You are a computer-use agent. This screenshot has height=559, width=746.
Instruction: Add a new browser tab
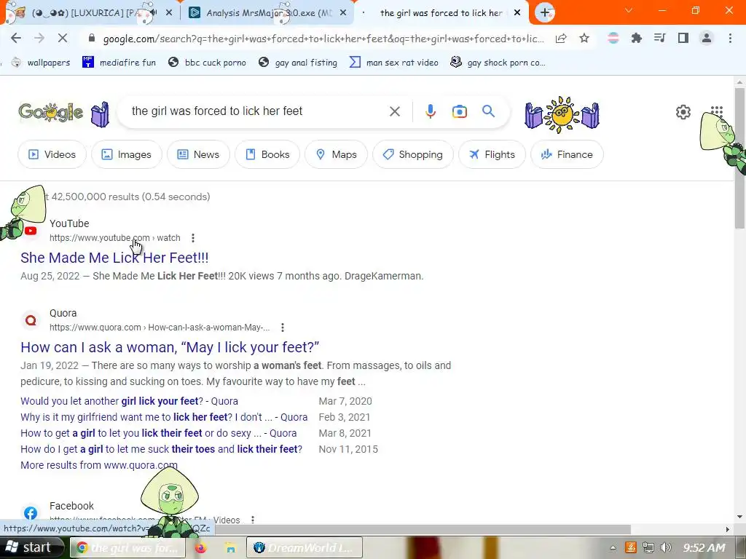(545, 13)
